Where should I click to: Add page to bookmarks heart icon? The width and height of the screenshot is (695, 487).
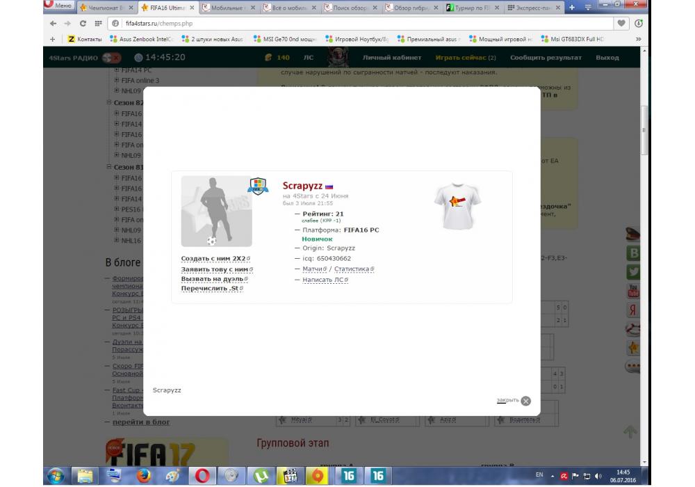tap(621, 23)
